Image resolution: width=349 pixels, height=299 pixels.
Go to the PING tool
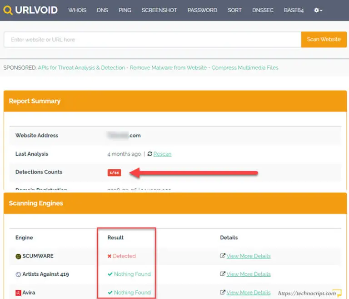125,10
